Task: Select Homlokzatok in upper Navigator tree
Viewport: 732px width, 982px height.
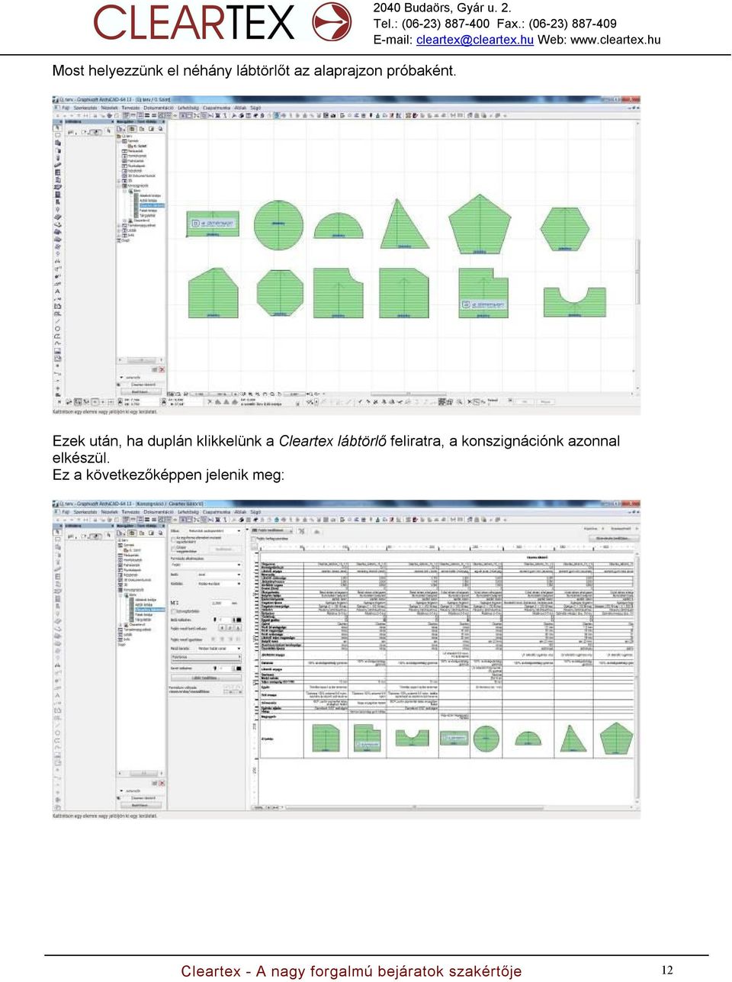Action: tap(136, 156)
